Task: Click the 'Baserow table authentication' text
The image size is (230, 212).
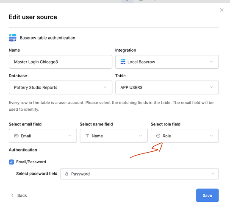Action: tap(47, 38)
